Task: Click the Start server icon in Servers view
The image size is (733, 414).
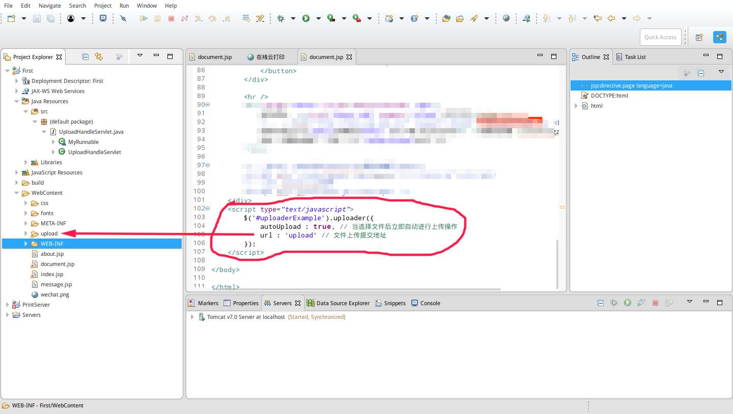Action: point(628,303)
